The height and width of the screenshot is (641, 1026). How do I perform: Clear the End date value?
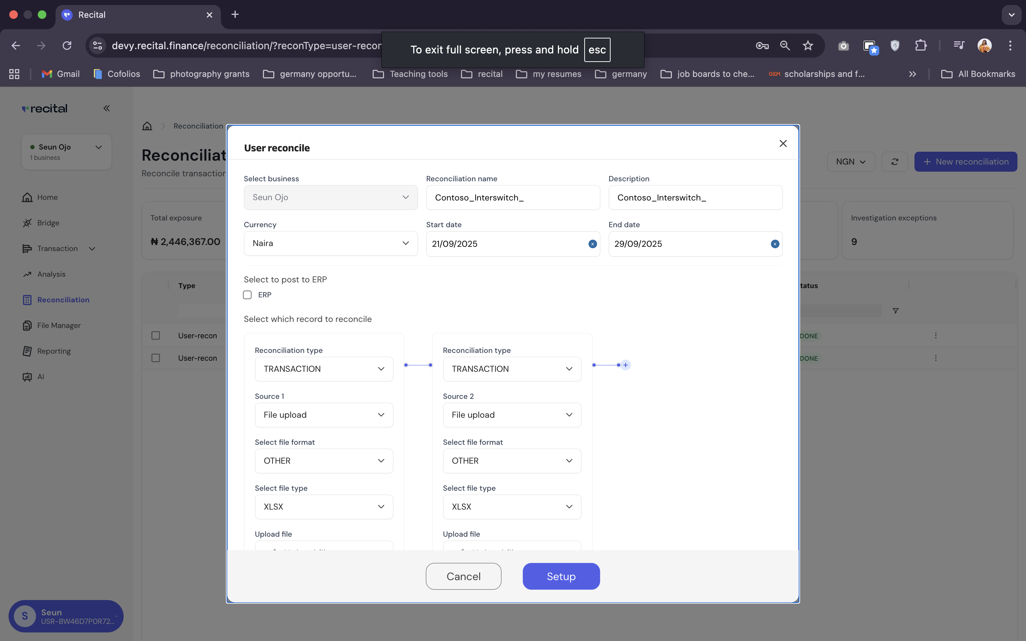pos(774,244)
